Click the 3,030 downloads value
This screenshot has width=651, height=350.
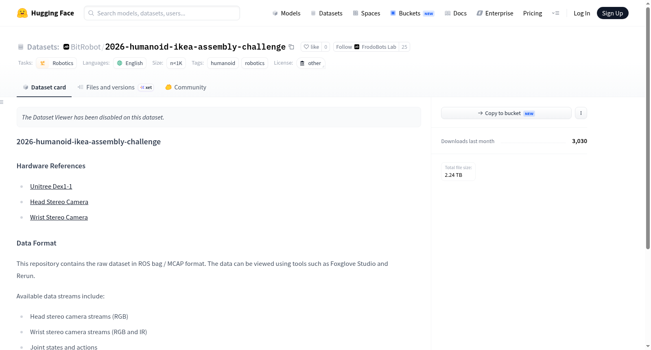click(579, 141)
